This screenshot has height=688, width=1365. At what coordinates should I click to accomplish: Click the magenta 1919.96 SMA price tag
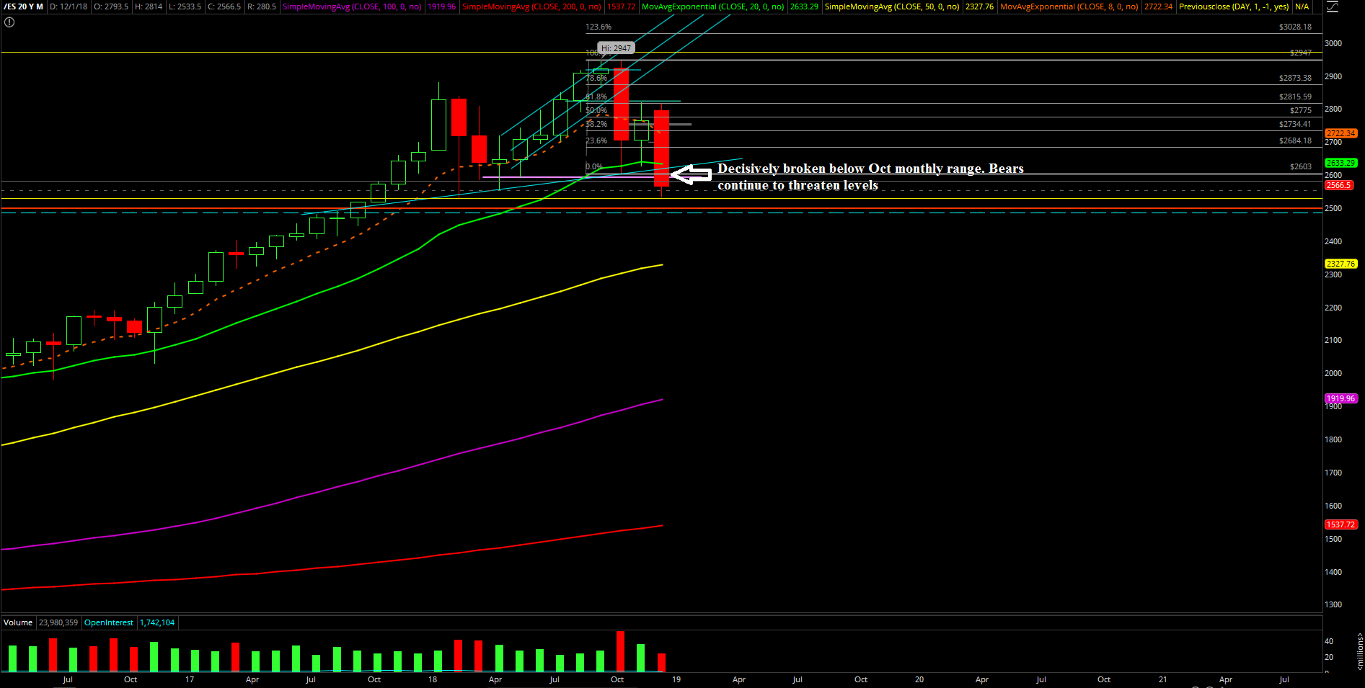click(x=1340, y=398)
